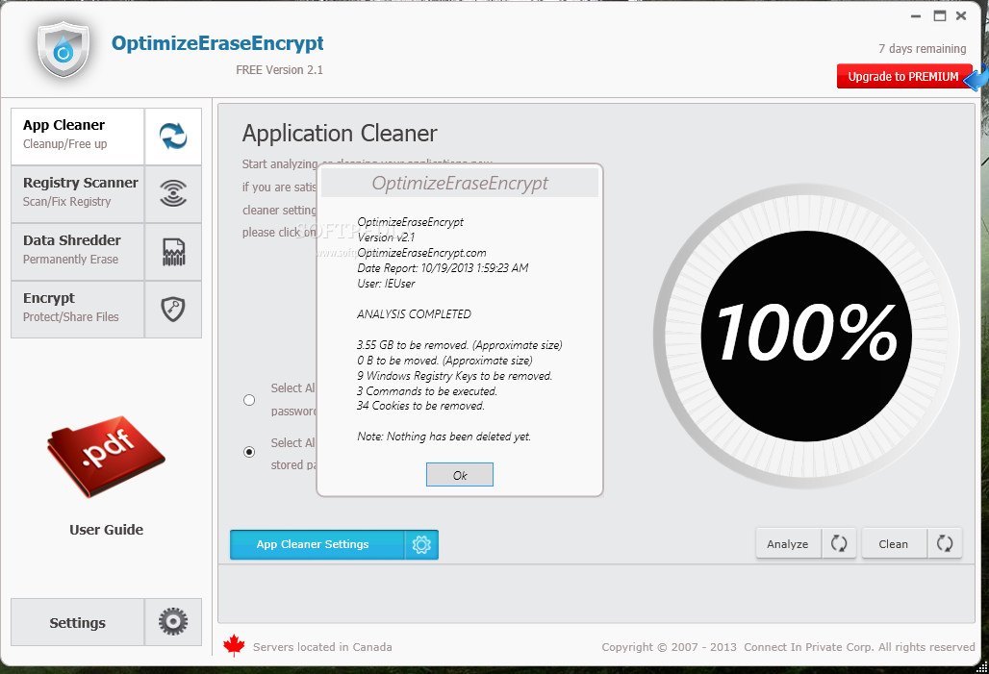Click the OptimizeEraseEncrypt app title text
This screenshot has width=989, height=674.
217,43
